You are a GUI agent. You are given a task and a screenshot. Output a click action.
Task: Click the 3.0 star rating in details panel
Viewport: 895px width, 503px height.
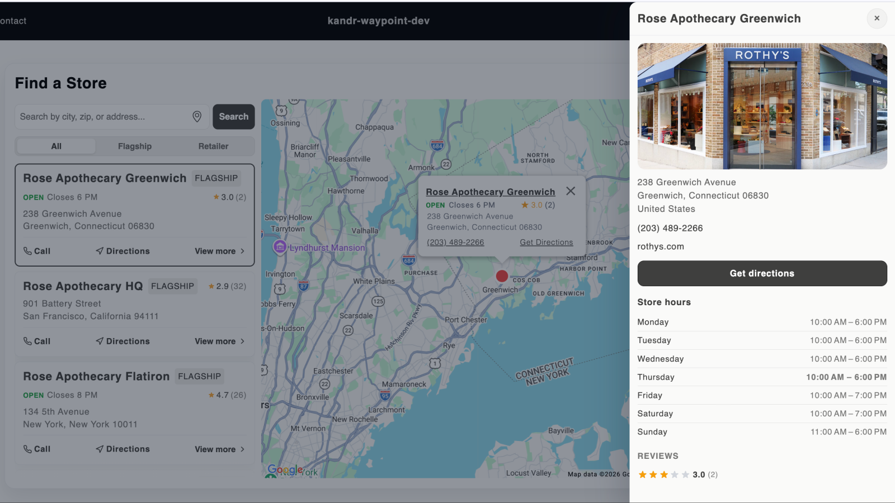click(x=678, y=474)
